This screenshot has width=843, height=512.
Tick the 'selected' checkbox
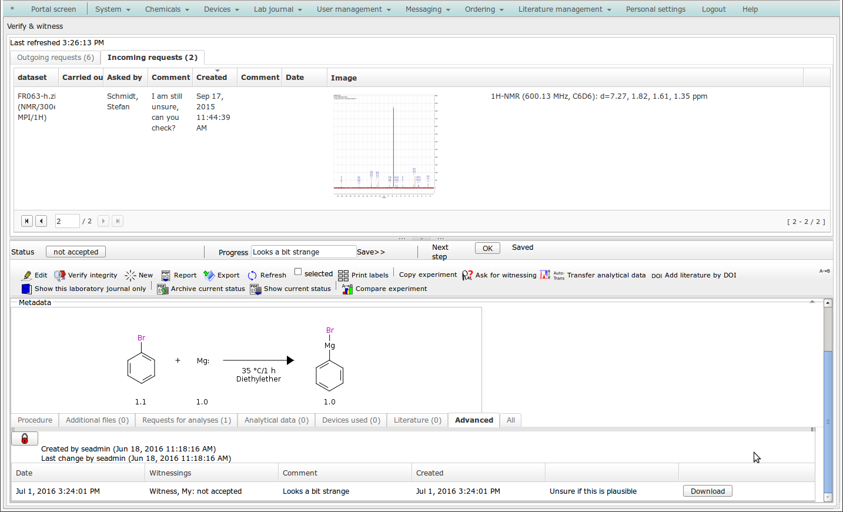(298, 272)
